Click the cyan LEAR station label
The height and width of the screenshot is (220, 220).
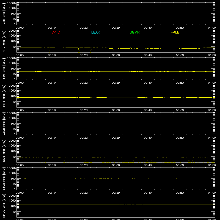(x=95, y=32)
